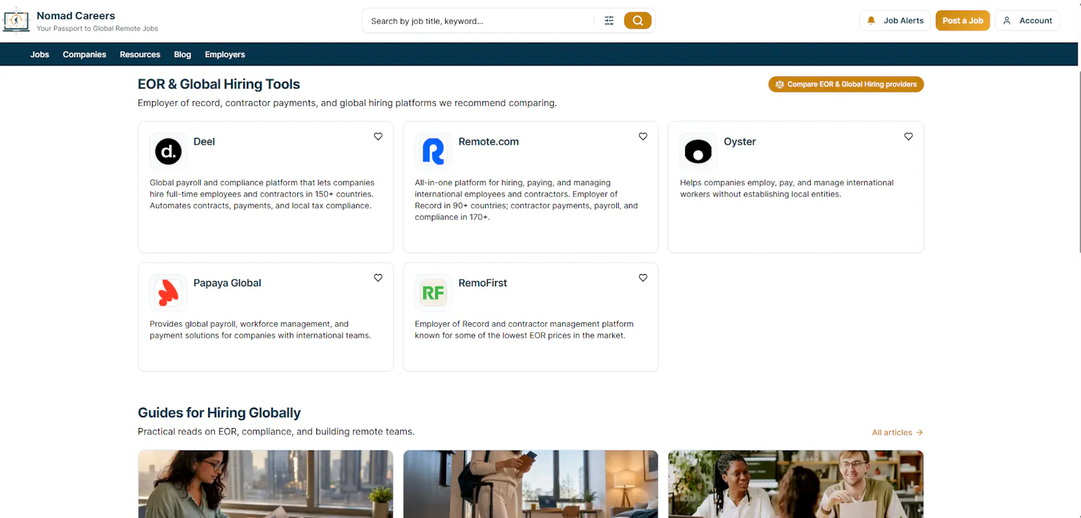Click the Deel logo icon
Image resolution: width=1081 pixels, height=518 pixels.
coord(168,151)
